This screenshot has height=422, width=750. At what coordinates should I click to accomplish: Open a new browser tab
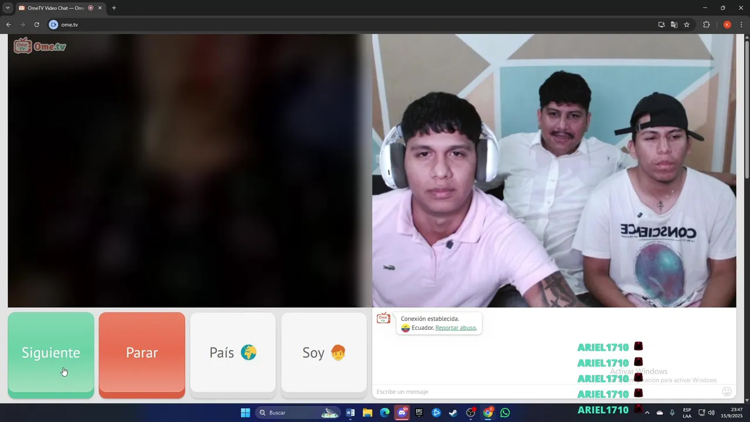coord(114,8)
